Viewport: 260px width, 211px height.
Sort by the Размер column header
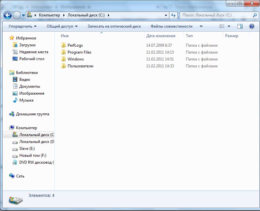click(232, 36)
